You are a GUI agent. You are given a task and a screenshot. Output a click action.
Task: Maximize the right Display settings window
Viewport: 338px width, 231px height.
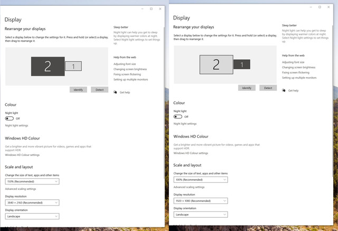pyautogui.click(x=320, y=7)
